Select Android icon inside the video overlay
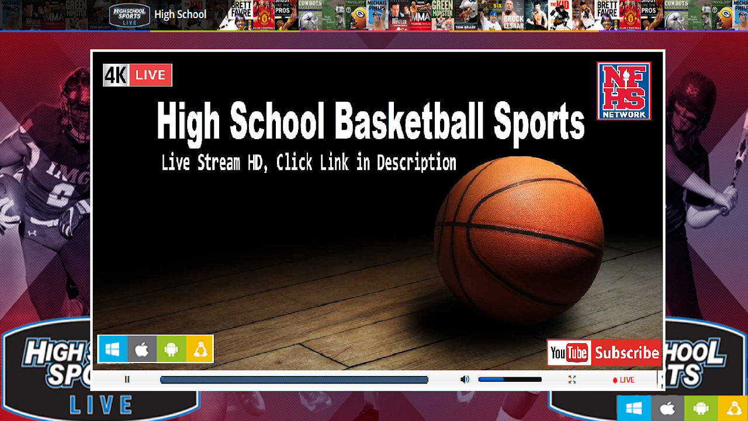Screen dimensions: 748x421 coord(171,349)
